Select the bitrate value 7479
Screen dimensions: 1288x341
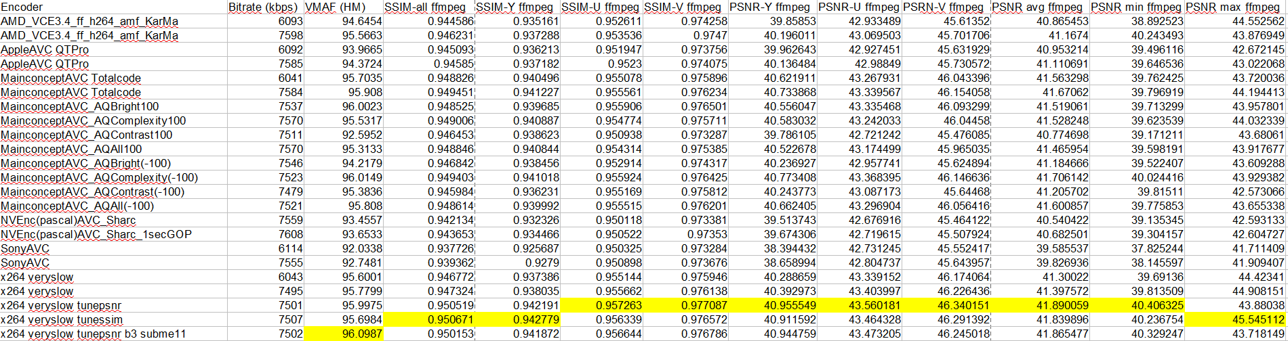click(265, 191)
